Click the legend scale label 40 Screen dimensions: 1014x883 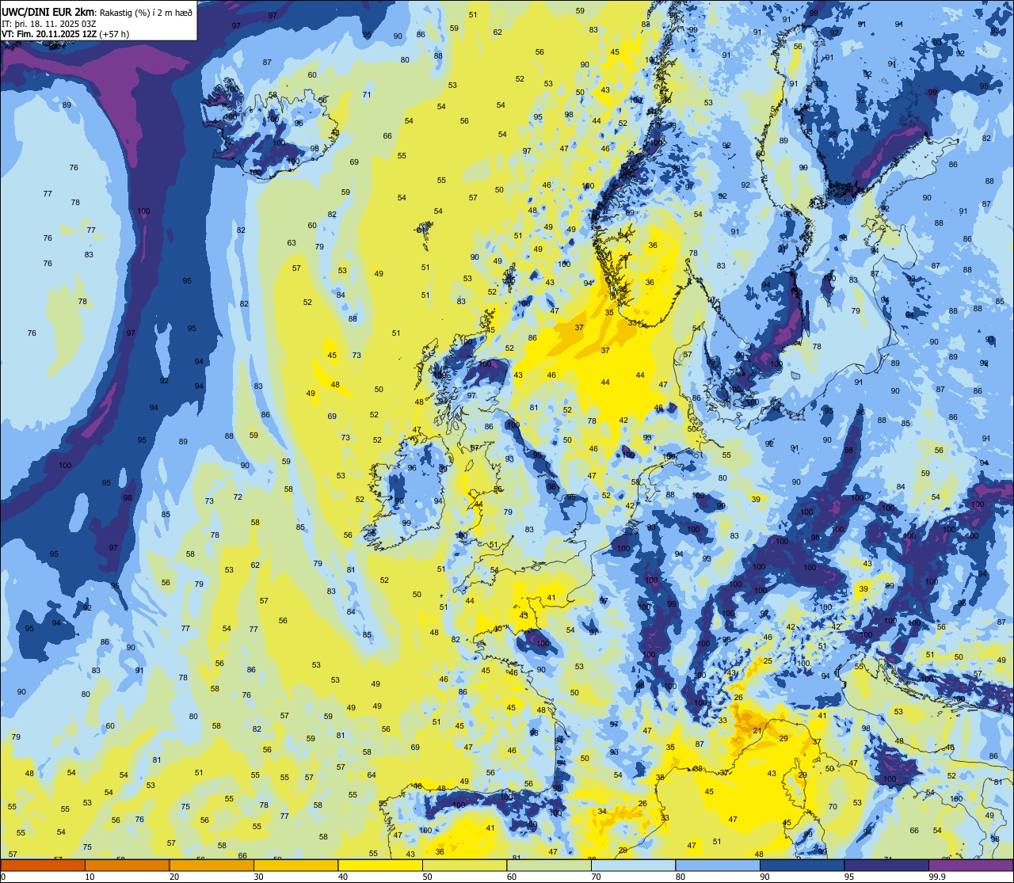click(x=343, y=877)
